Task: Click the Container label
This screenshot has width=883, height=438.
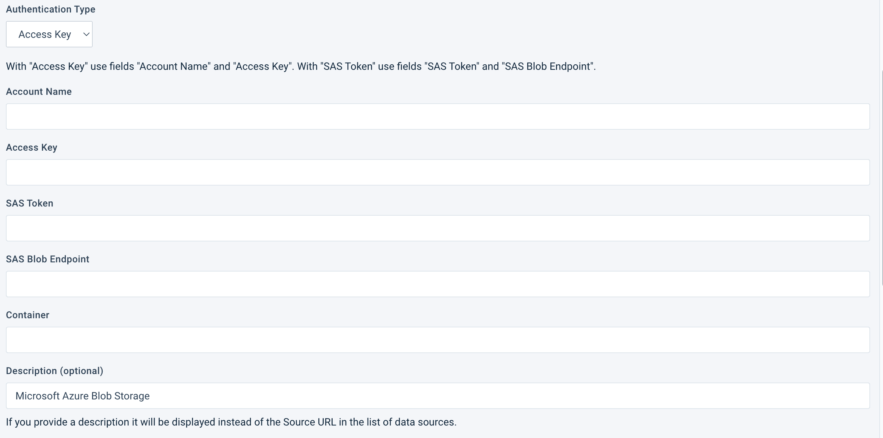Action: pos(28,315)
